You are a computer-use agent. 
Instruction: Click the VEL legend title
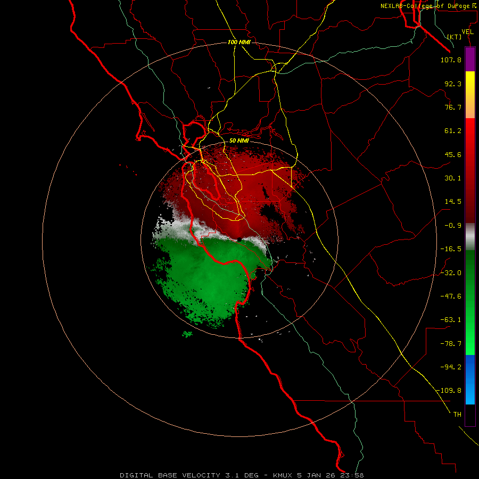[467, 32]
